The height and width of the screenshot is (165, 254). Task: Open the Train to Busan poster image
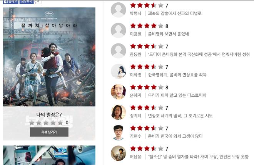pos(49,57)
